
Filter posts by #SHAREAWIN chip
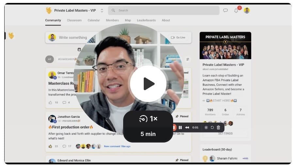(67, 59)
